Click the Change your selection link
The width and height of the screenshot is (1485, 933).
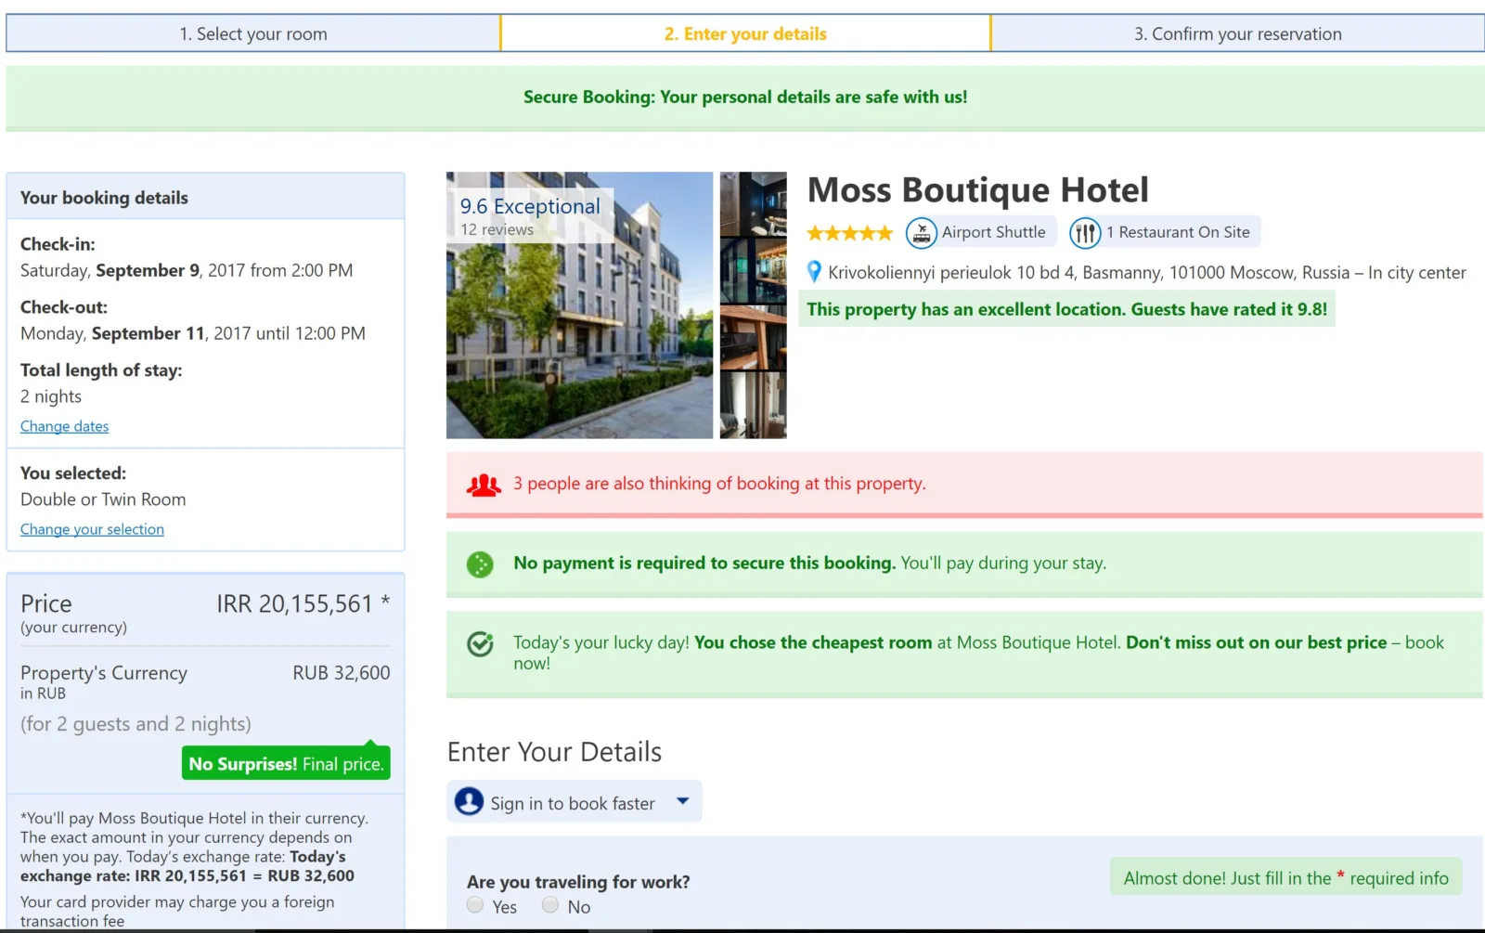(92, 529)
